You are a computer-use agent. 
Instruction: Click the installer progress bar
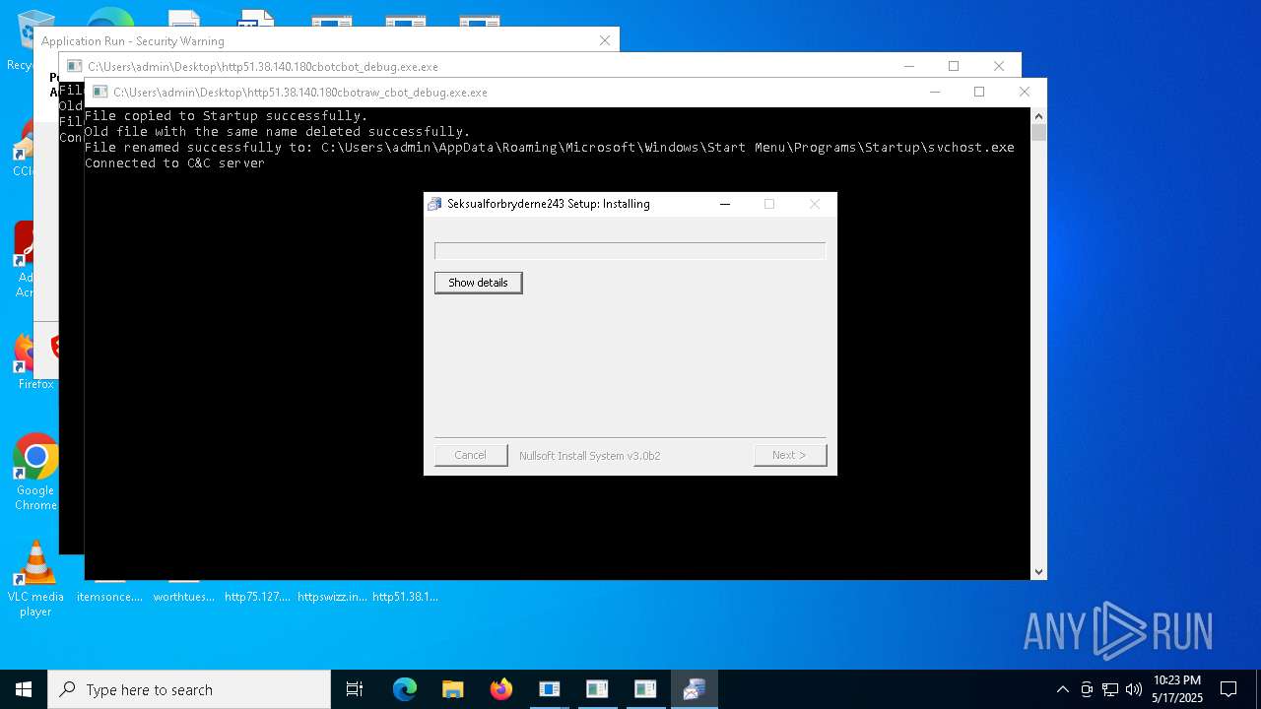pos(630,251)
